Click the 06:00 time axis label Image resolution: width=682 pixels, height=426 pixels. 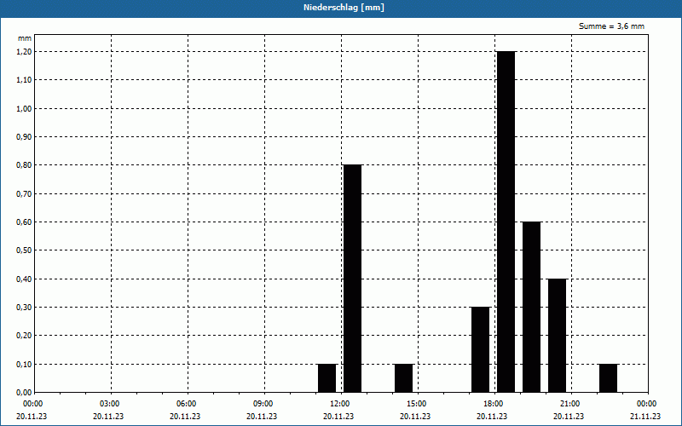186,404
